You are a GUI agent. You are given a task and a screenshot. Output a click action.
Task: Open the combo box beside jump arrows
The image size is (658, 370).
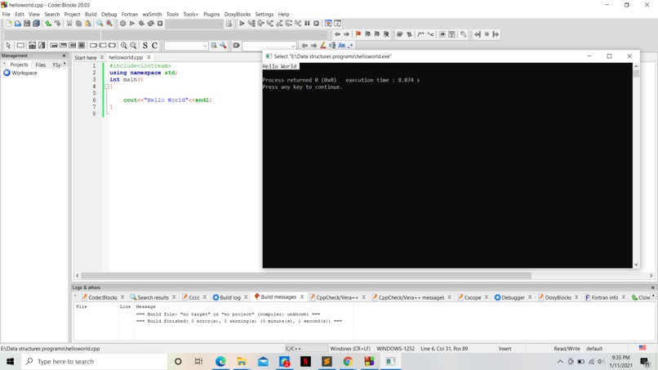pos(269,46)
